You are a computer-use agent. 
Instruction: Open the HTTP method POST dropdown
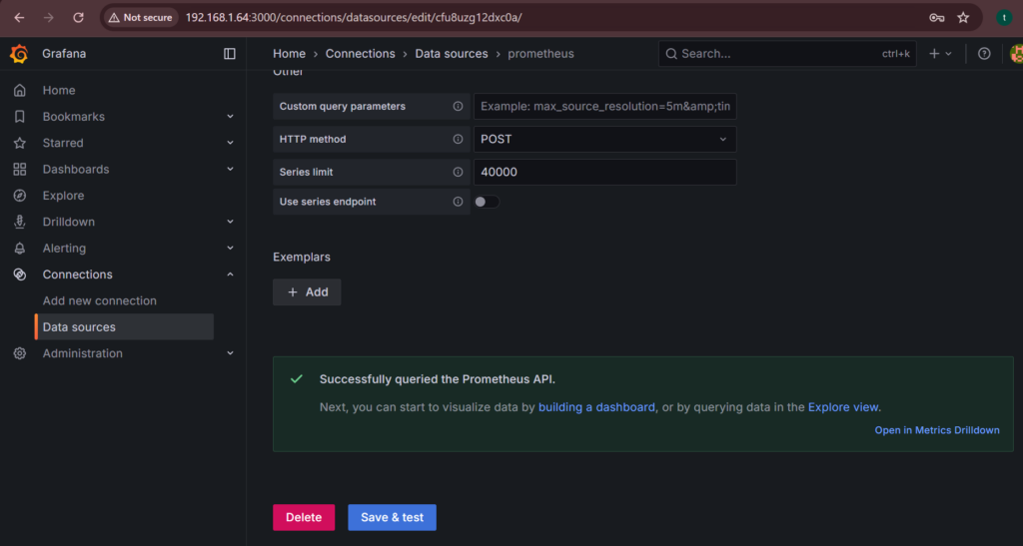[604, 139]
